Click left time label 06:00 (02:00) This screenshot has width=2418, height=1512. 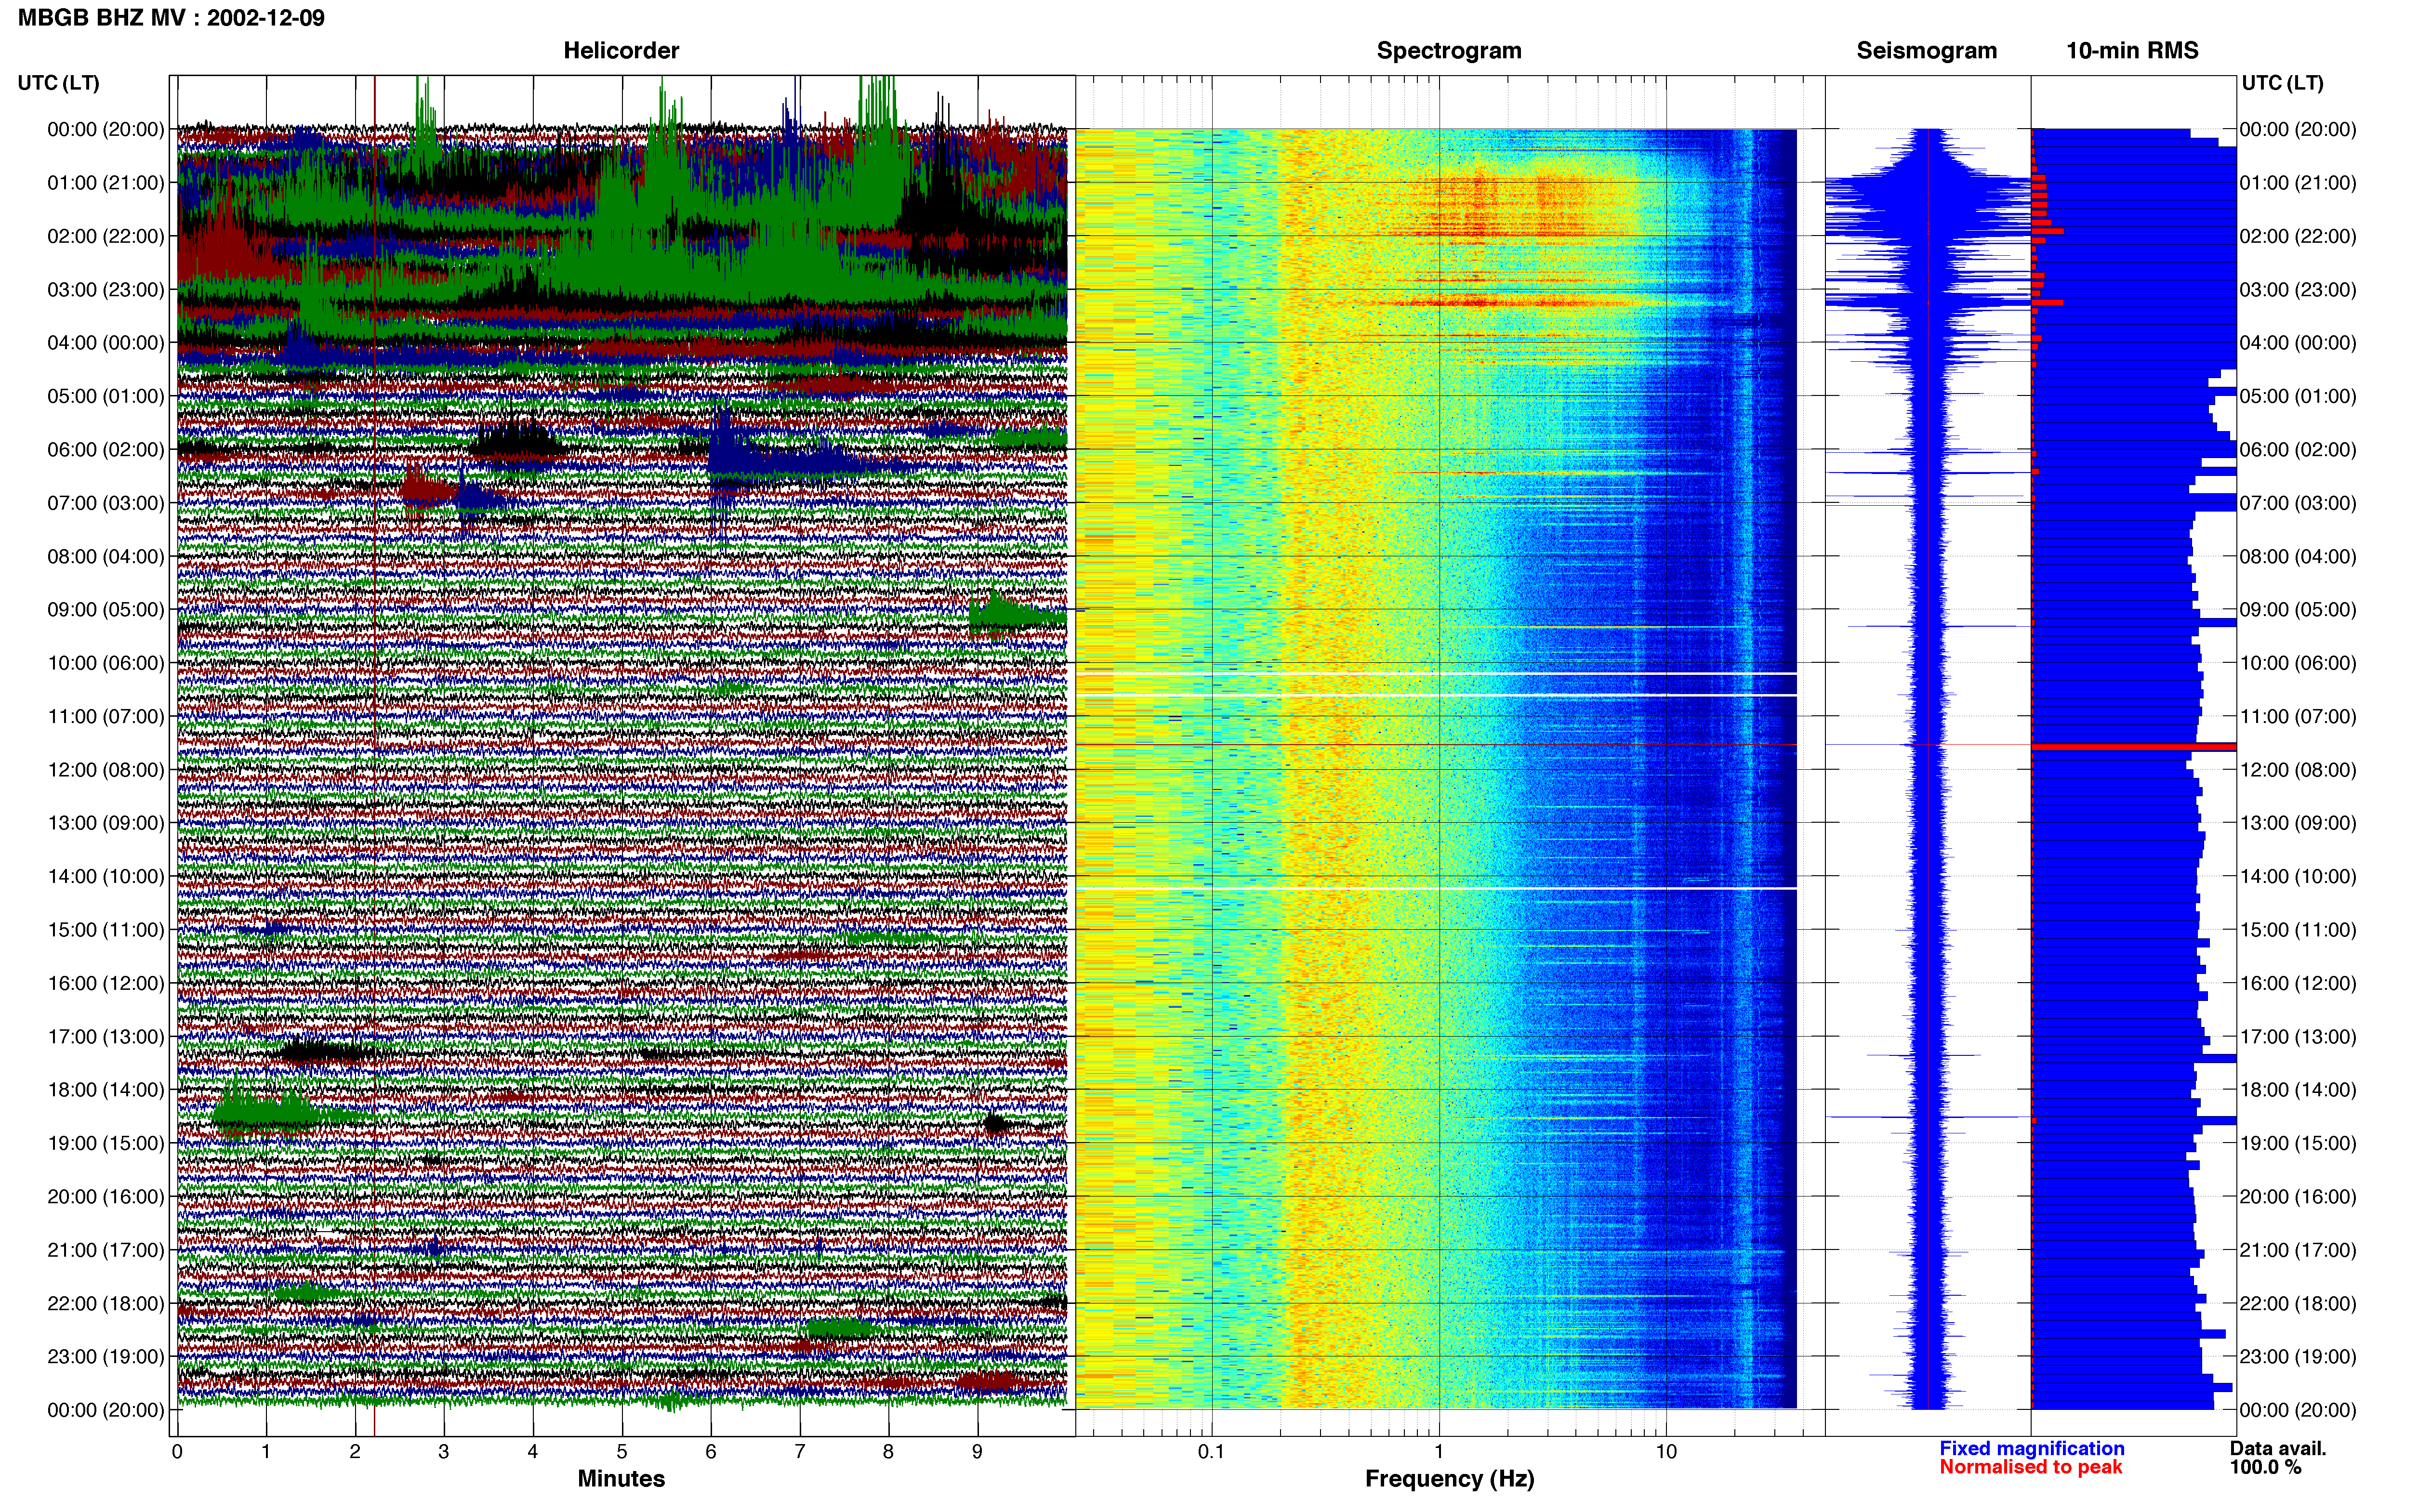[x=106, y=450]
